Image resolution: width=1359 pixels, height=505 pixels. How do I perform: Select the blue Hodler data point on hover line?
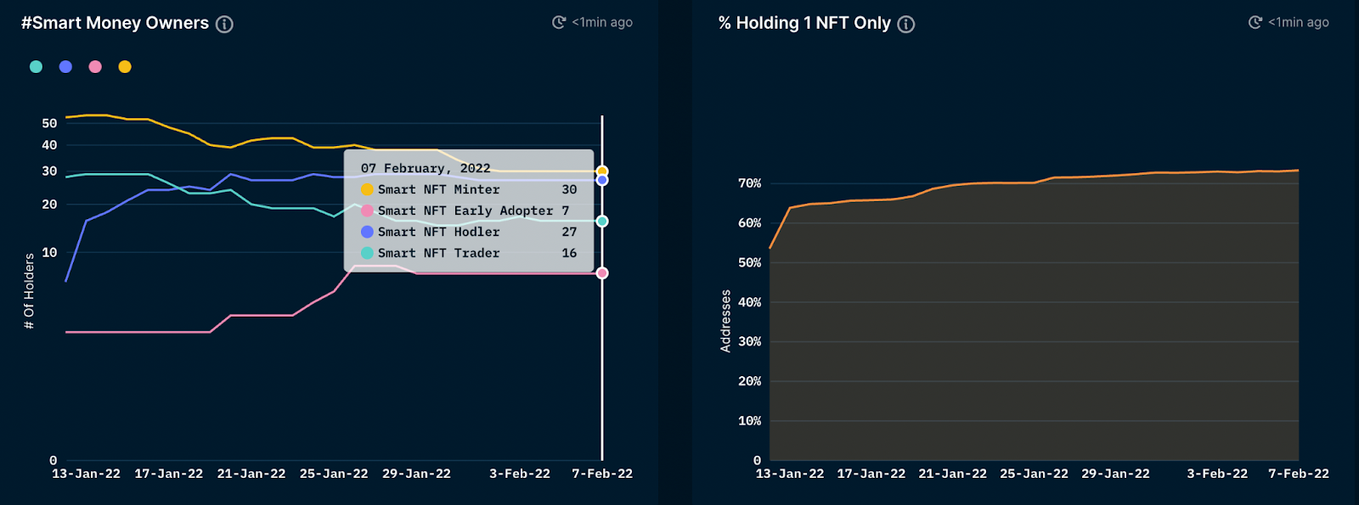pyautogui.click(x=602, y=180)
